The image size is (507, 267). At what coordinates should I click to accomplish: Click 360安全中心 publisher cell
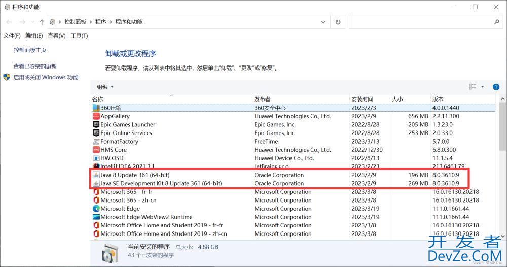(x=270, y=108)
